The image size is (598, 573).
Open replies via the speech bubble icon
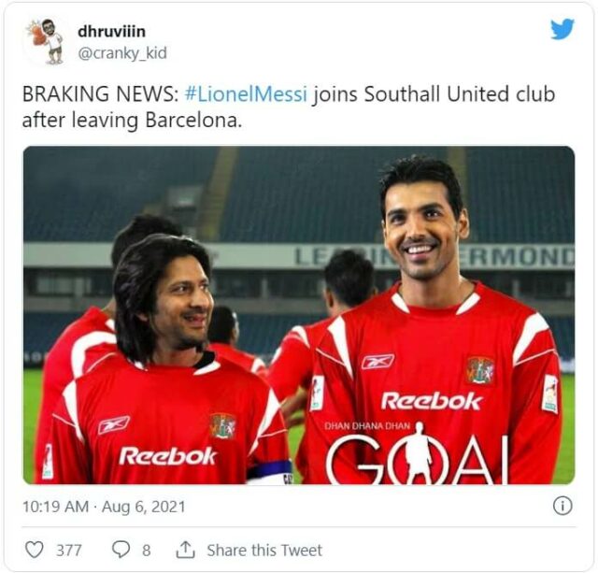tap(121, 550)
